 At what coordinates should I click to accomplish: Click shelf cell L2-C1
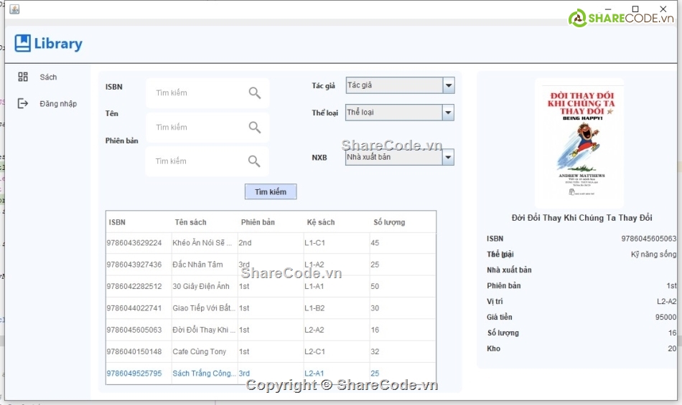337,352
